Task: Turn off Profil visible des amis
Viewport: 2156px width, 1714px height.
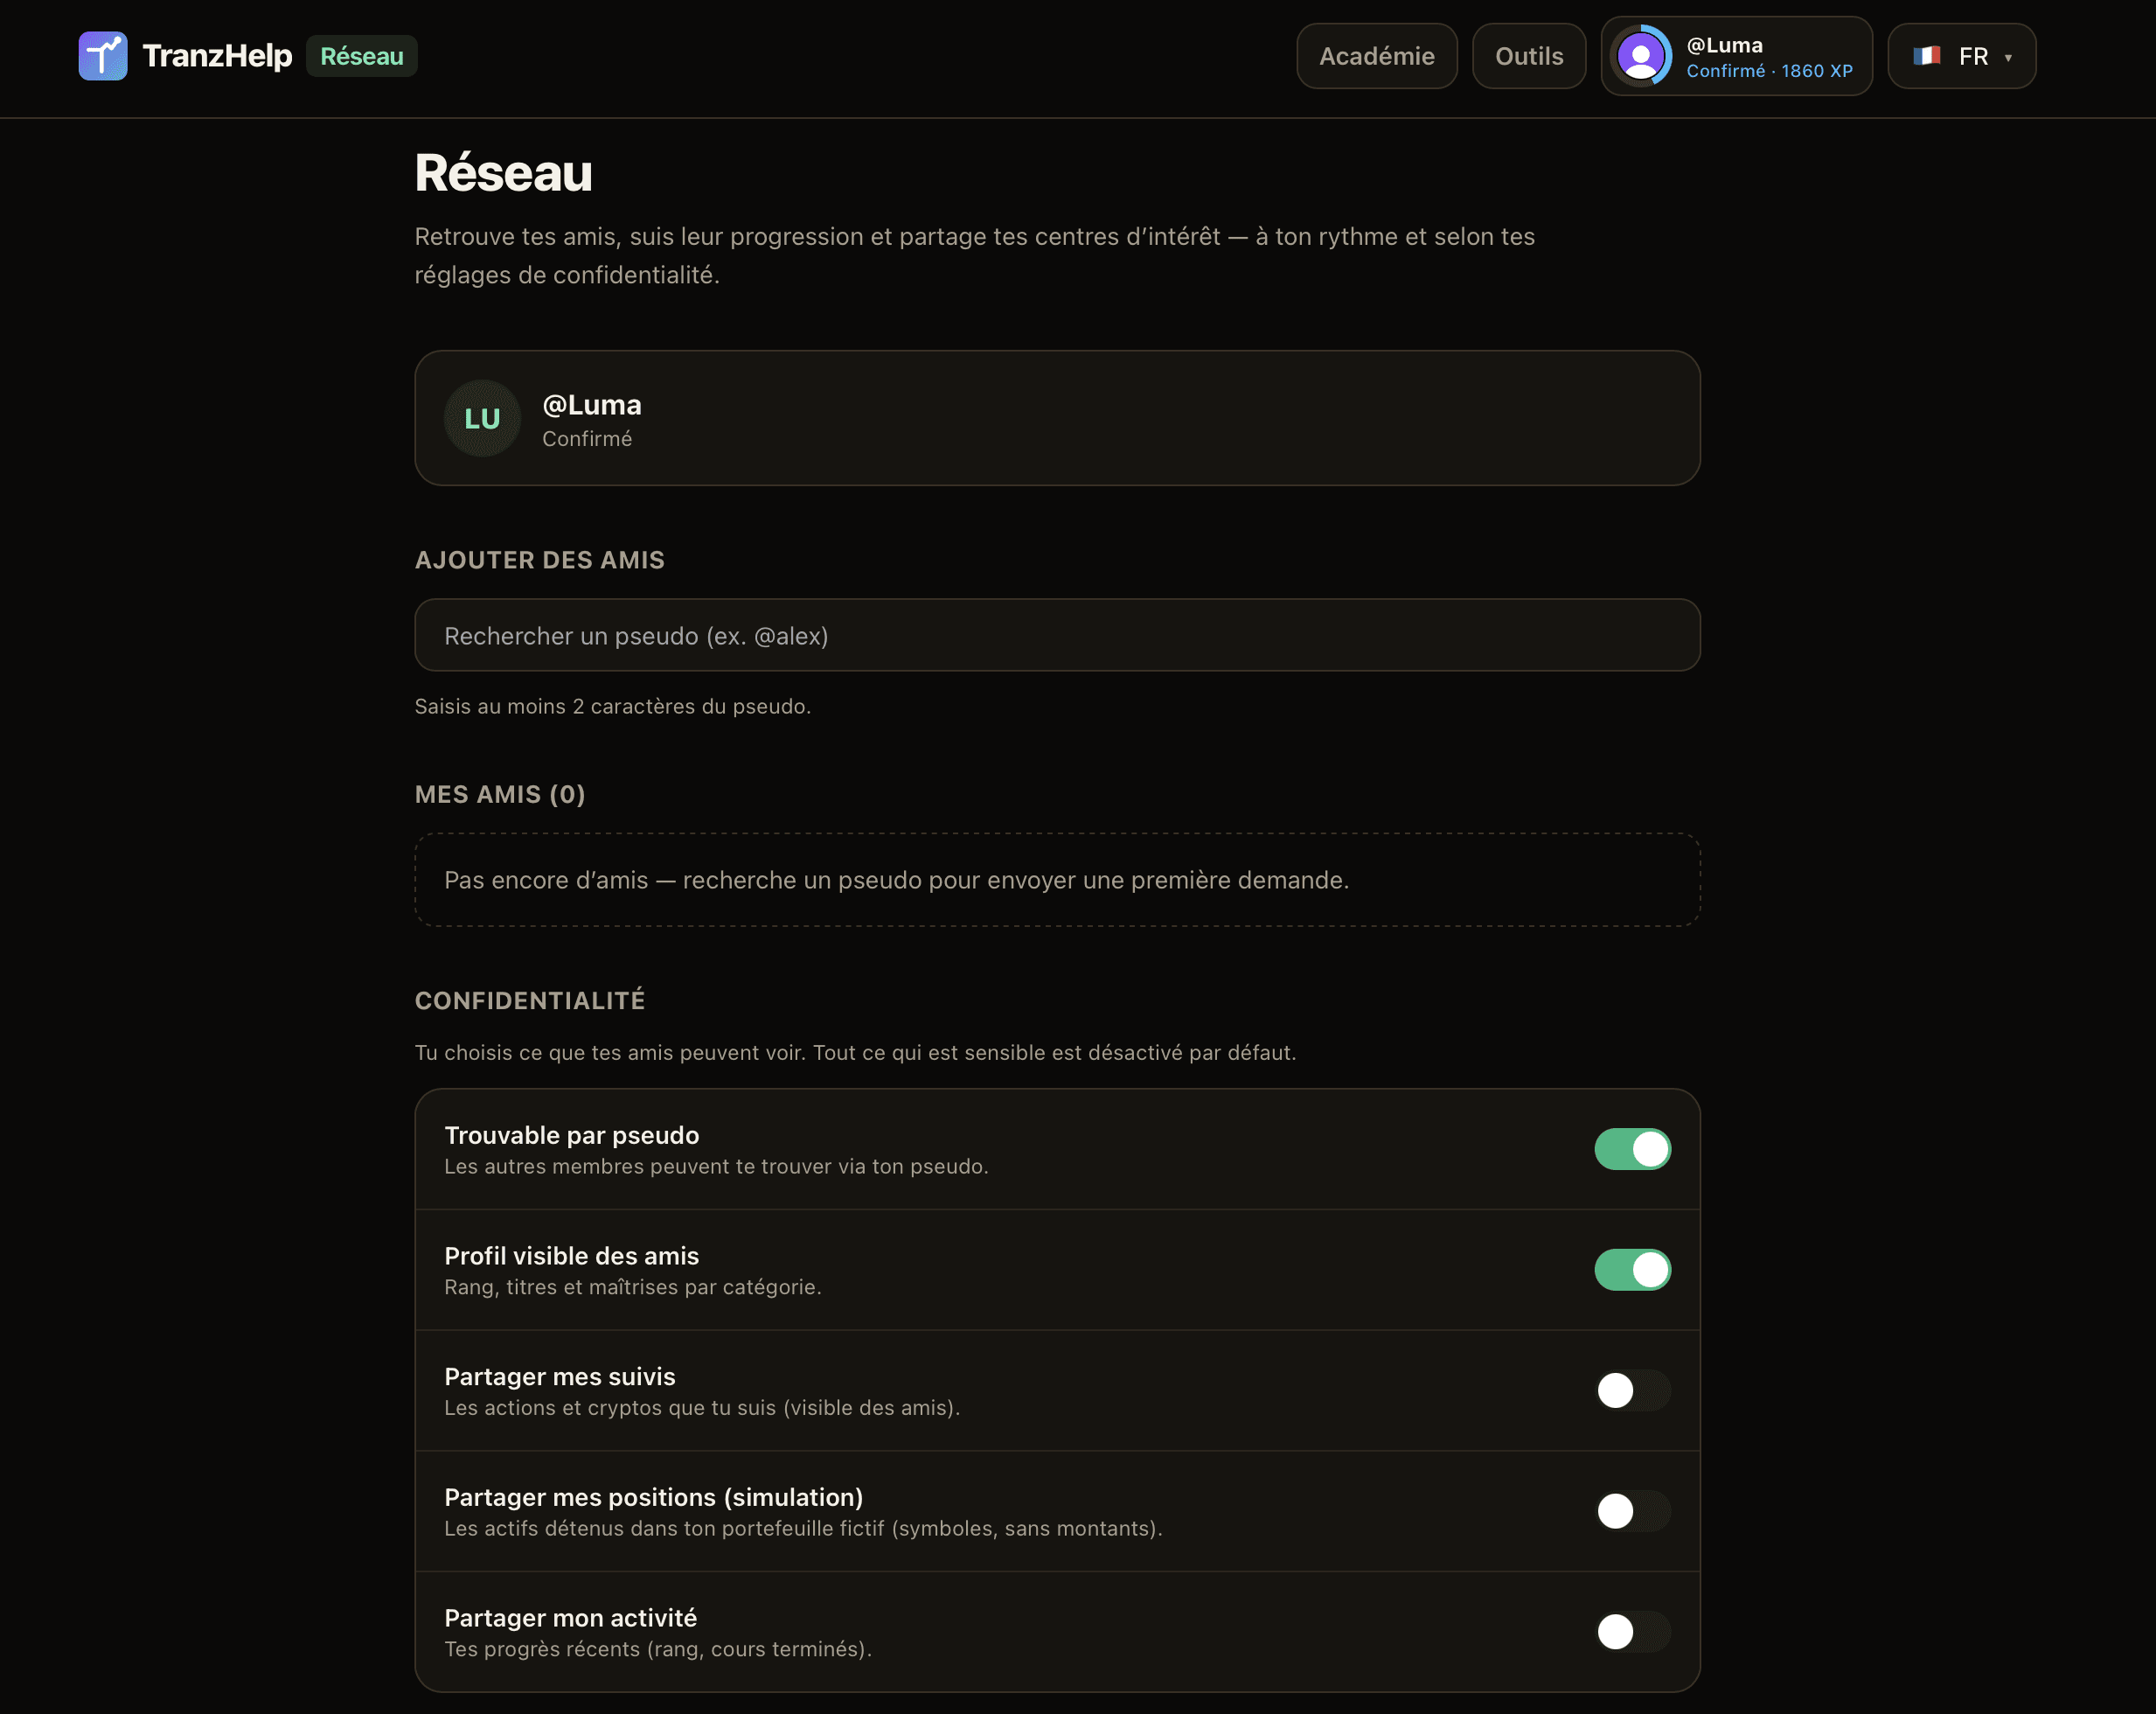Action: coord(1632,1270)
